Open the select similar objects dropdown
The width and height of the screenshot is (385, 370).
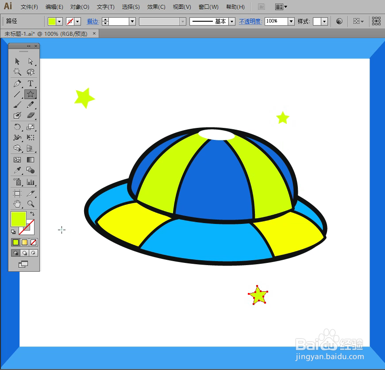[358, 21]
